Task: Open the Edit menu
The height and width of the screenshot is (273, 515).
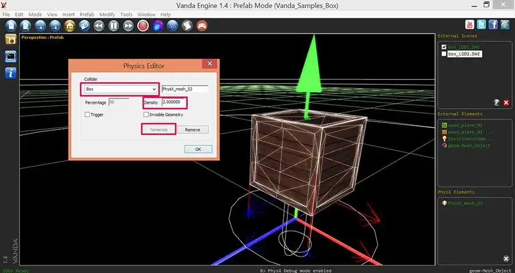Action: 19,14
